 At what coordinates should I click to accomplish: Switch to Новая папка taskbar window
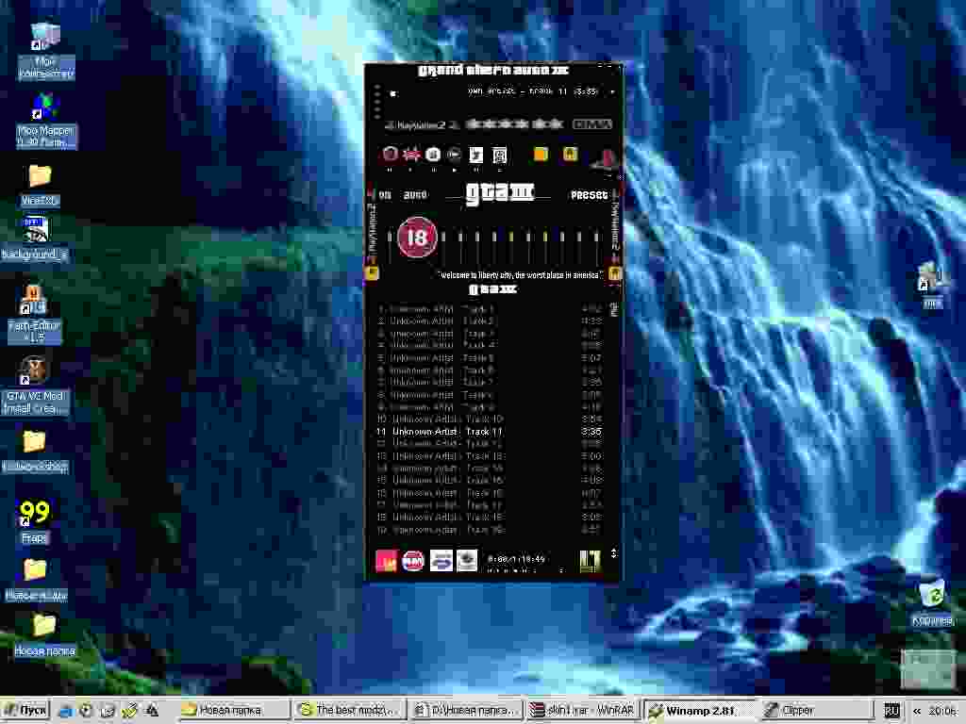point(232,711)
